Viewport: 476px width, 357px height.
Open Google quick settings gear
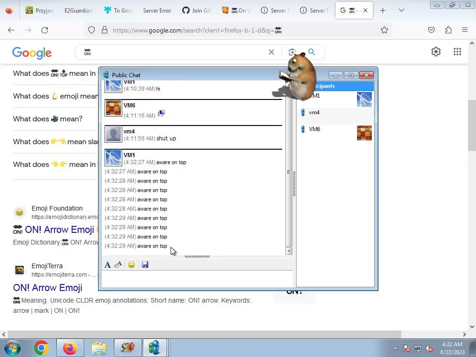[x=436, y=52]
